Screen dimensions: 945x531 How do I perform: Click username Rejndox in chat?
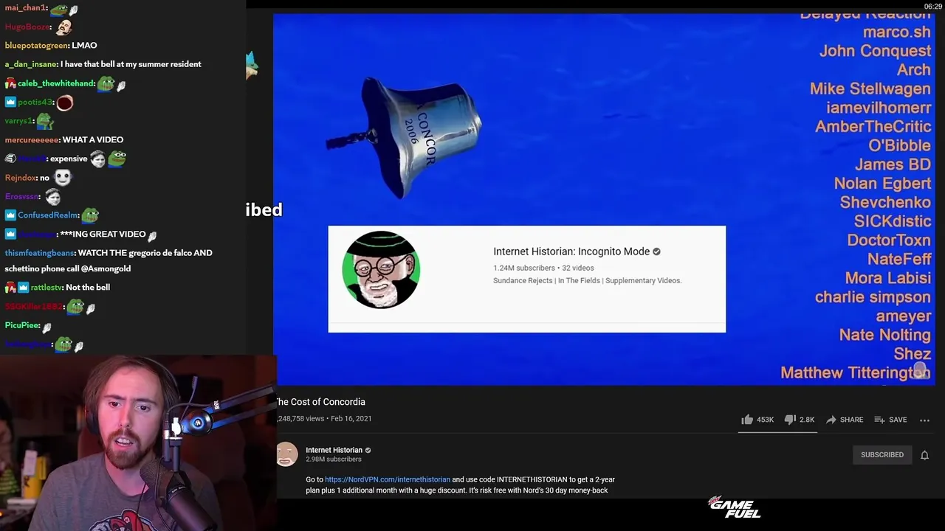[21, 178]
